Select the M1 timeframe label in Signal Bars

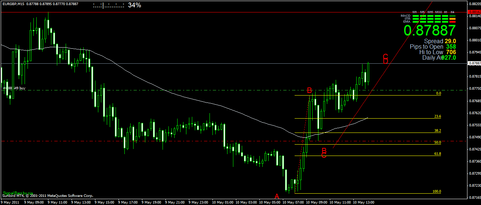tap(415, 12)
